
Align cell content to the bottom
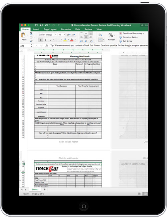pyautogui.click(x=91, y=33)
